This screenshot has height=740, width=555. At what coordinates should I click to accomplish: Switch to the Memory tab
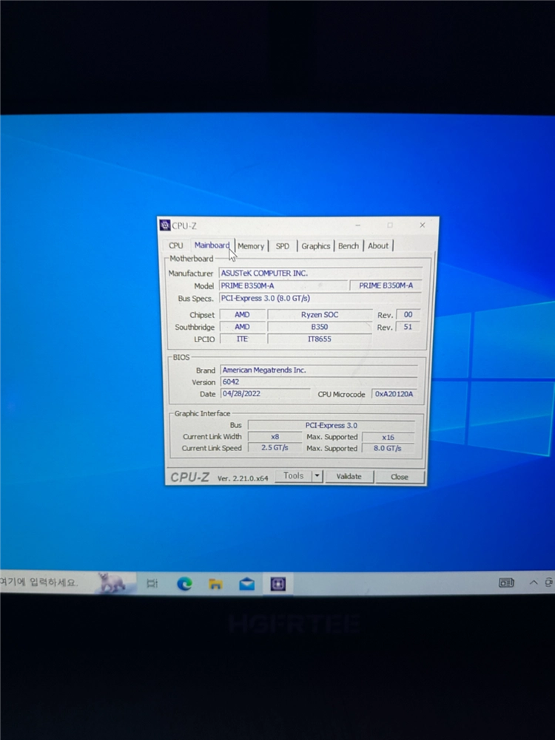[251, 246]
